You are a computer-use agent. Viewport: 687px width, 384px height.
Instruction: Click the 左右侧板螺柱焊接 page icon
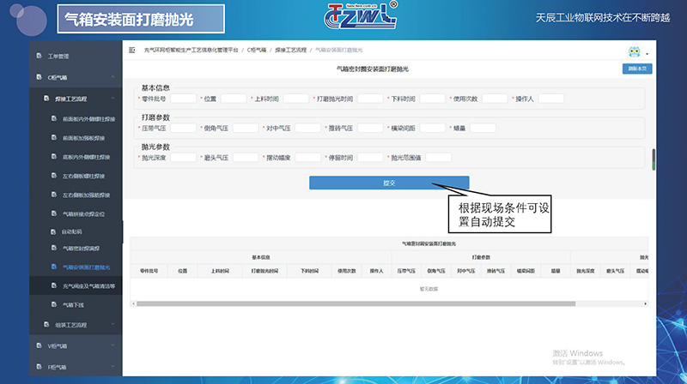[54, 176]
